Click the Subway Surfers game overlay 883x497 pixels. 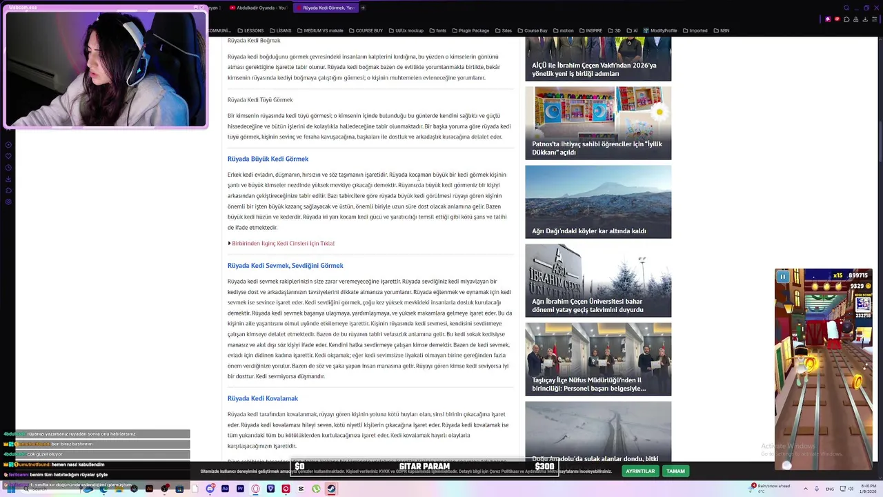pyautogui.click(x=824, y=369)
